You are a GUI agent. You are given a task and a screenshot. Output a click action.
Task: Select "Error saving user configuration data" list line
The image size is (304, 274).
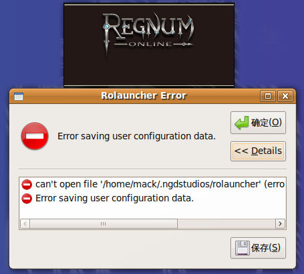[x=152, y=198]
